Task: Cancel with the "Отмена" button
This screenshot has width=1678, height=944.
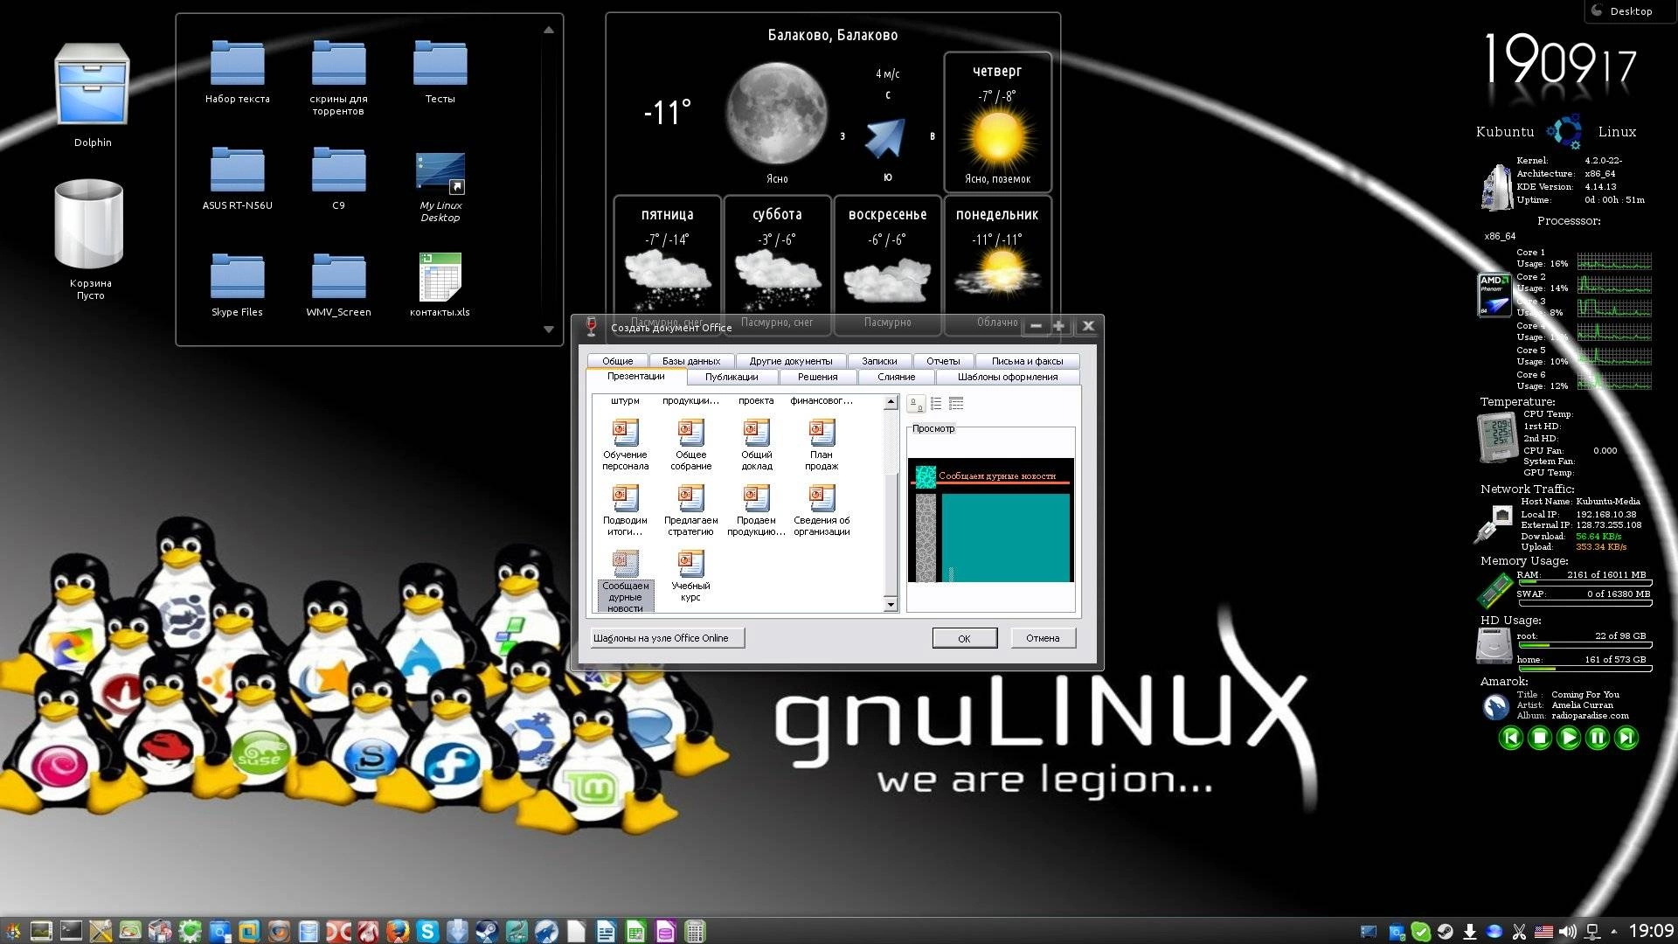Action: pyautogui.click(x=1043, y=638)
